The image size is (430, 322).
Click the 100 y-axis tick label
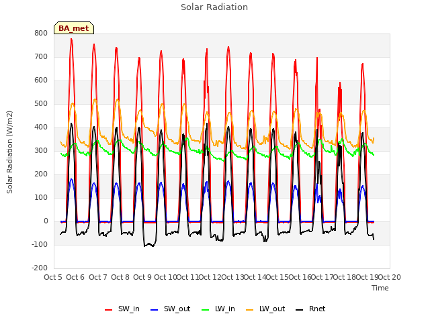click(41, 198)
